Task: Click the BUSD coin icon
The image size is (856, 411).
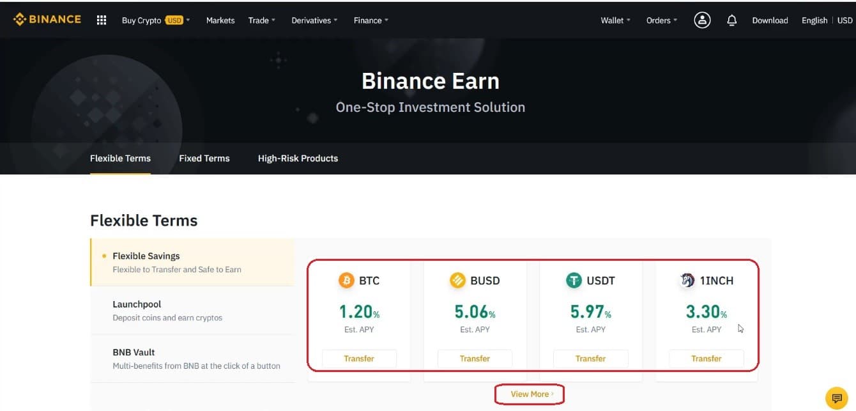Action: (x=457, y=280)
